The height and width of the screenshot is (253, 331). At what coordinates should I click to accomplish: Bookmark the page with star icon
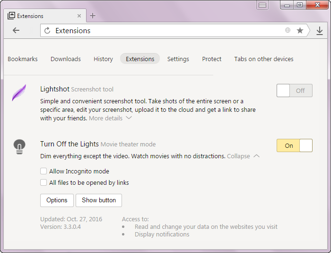pos(300,30)
